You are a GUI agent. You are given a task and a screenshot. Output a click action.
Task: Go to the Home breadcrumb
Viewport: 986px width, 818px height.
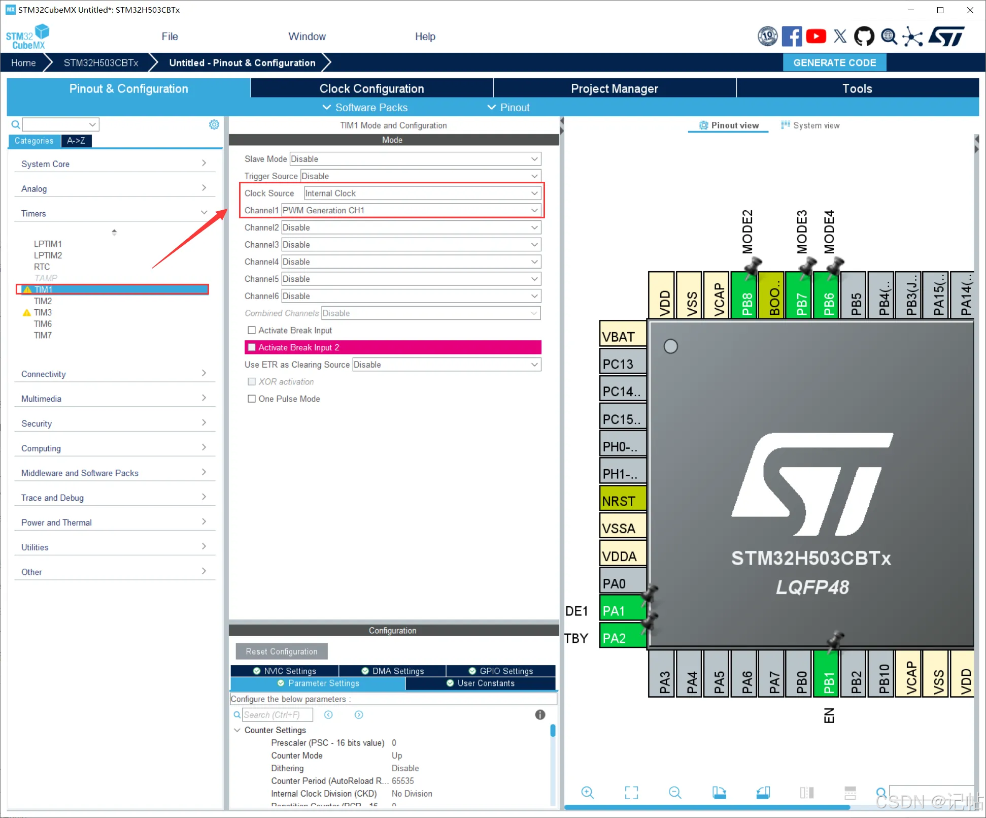23,62
